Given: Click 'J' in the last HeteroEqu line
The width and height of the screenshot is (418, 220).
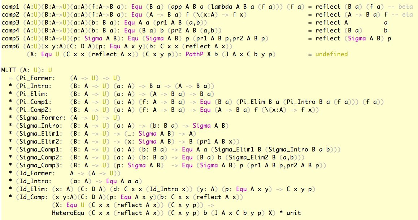Looking at the screenshot, I should point(220,213).
